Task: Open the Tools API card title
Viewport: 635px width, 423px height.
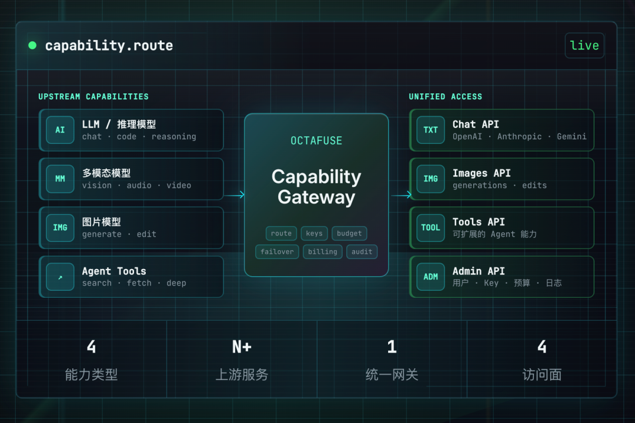Action: pos(478,222)
